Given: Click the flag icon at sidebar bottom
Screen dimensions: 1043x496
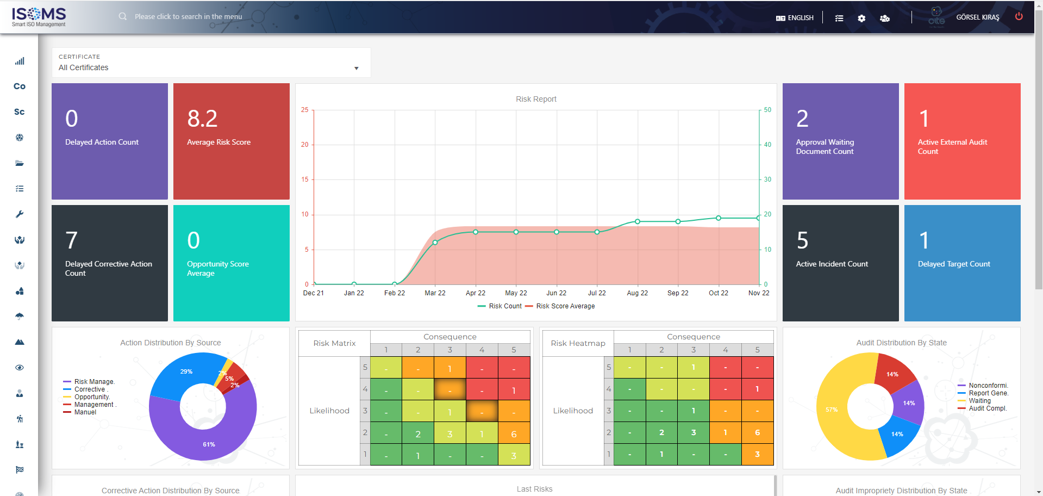Looking at the screenshot, I should tap(20, 469).
